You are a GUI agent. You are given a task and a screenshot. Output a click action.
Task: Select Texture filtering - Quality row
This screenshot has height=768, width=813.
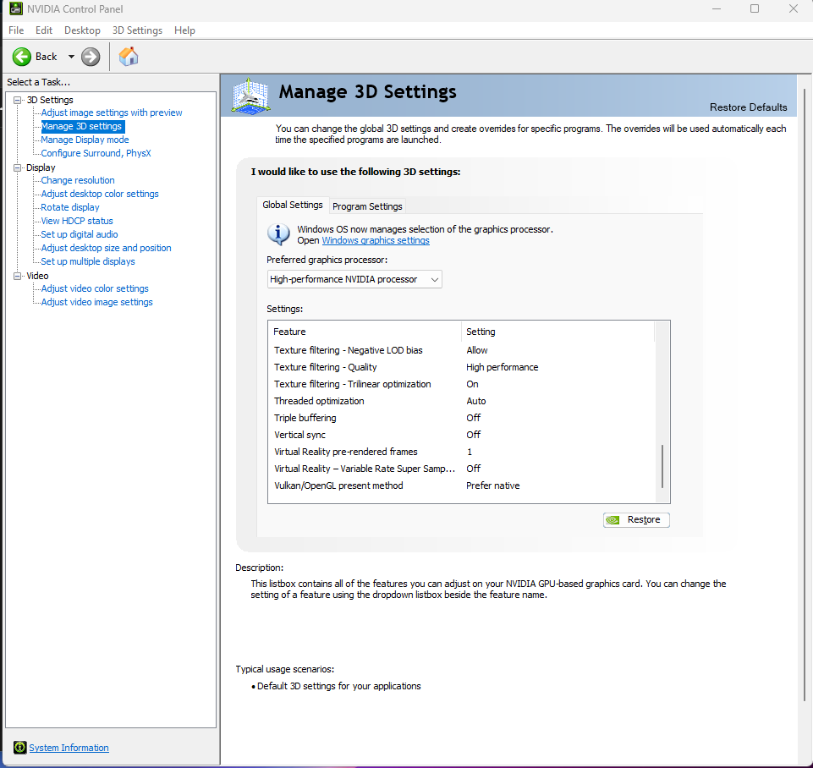coord(461,367)
